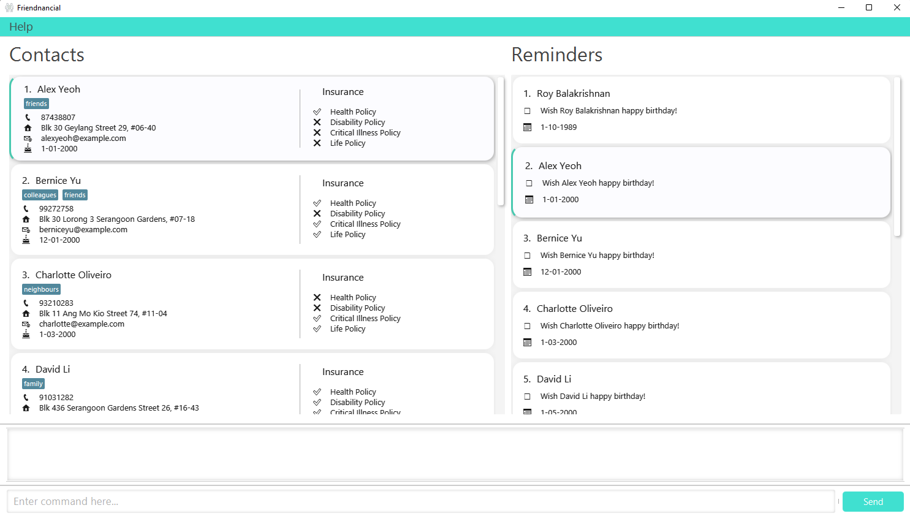910x516 pixels.
Task: Click email charlotte@example.com
Action: [82, 324]
